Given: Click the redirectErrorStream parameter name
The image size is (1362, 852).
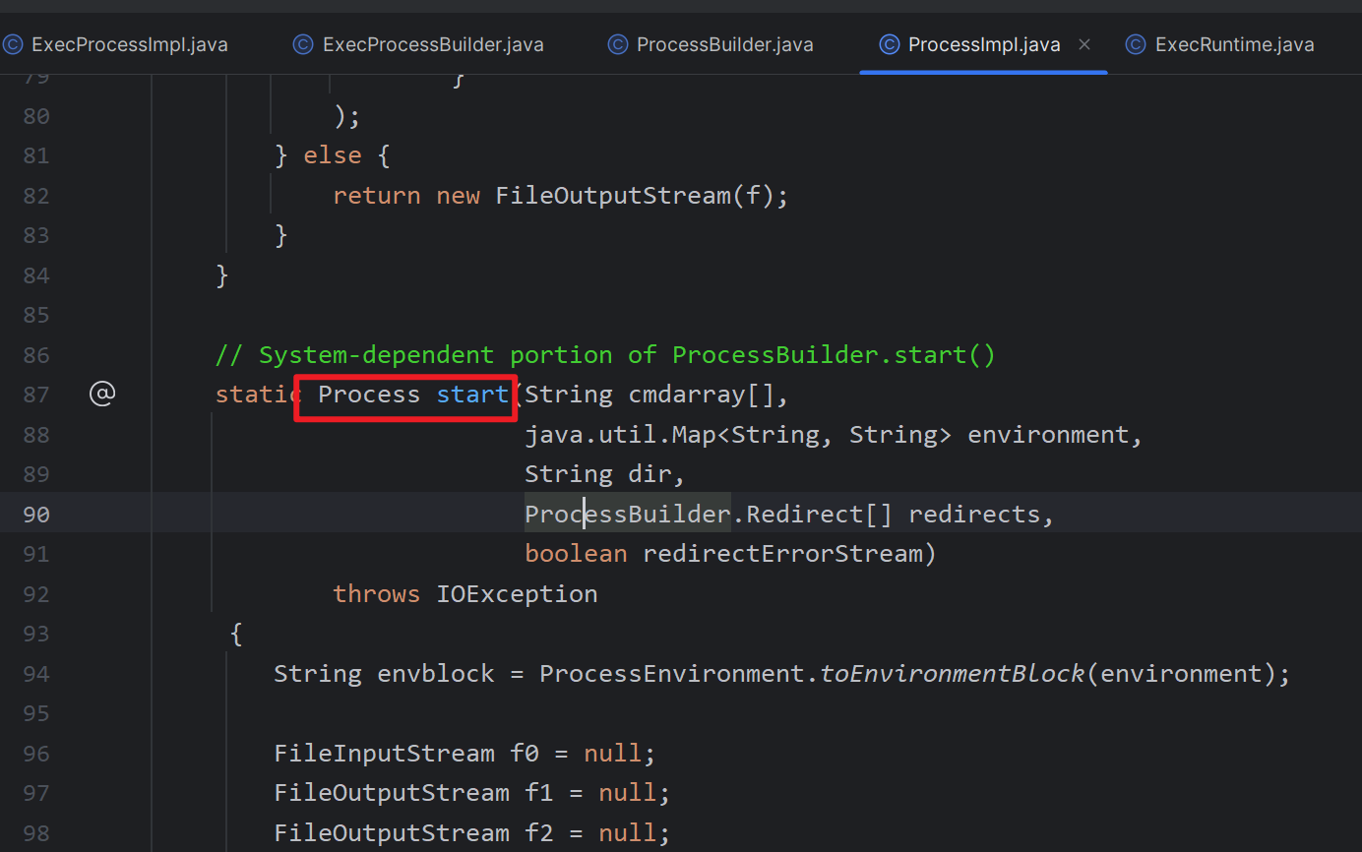Looking at the screenshot, I should (782, 554).
